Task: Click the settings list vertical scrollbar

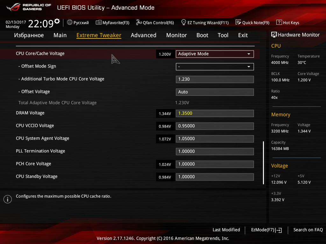Action: coord(263,163)
